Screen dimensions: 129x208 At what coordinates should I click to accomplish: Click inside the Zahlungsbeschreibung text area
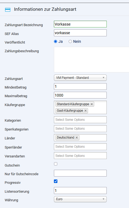(91, 59)
